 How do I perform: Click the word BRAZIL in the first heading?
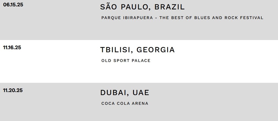169,7
